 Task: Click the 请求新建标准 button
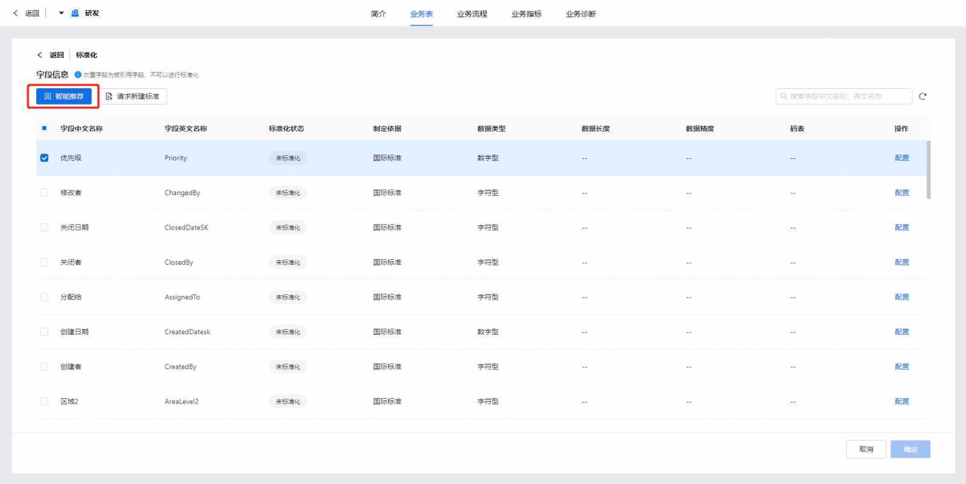(133, 97)
